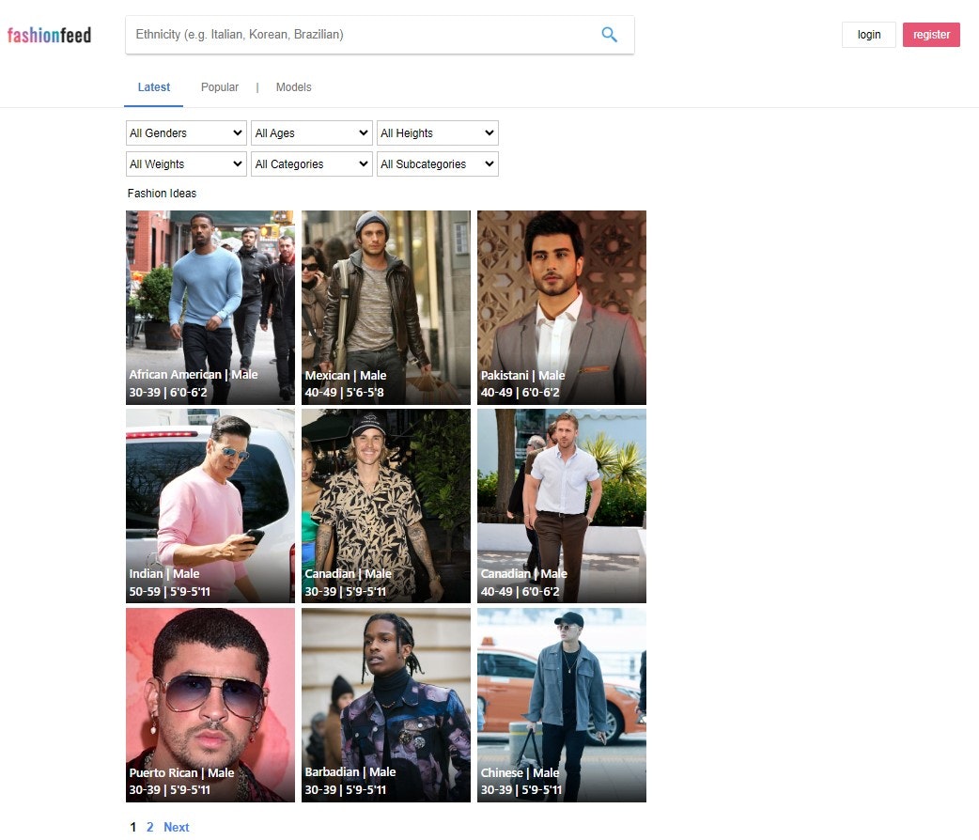Image resolution: width=979 pixels, height=840 pixels.
Task: Open the Indian Male fashion post
Action: click(x=210, y=506)
